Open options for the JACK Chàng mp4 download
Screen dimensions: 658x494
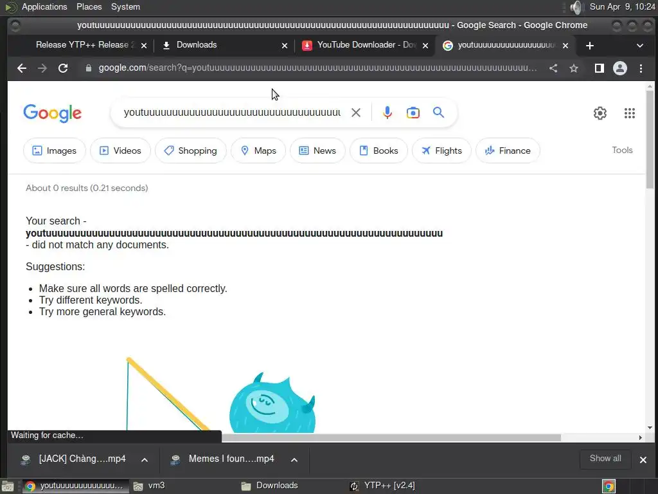click(x=145, y=459)
